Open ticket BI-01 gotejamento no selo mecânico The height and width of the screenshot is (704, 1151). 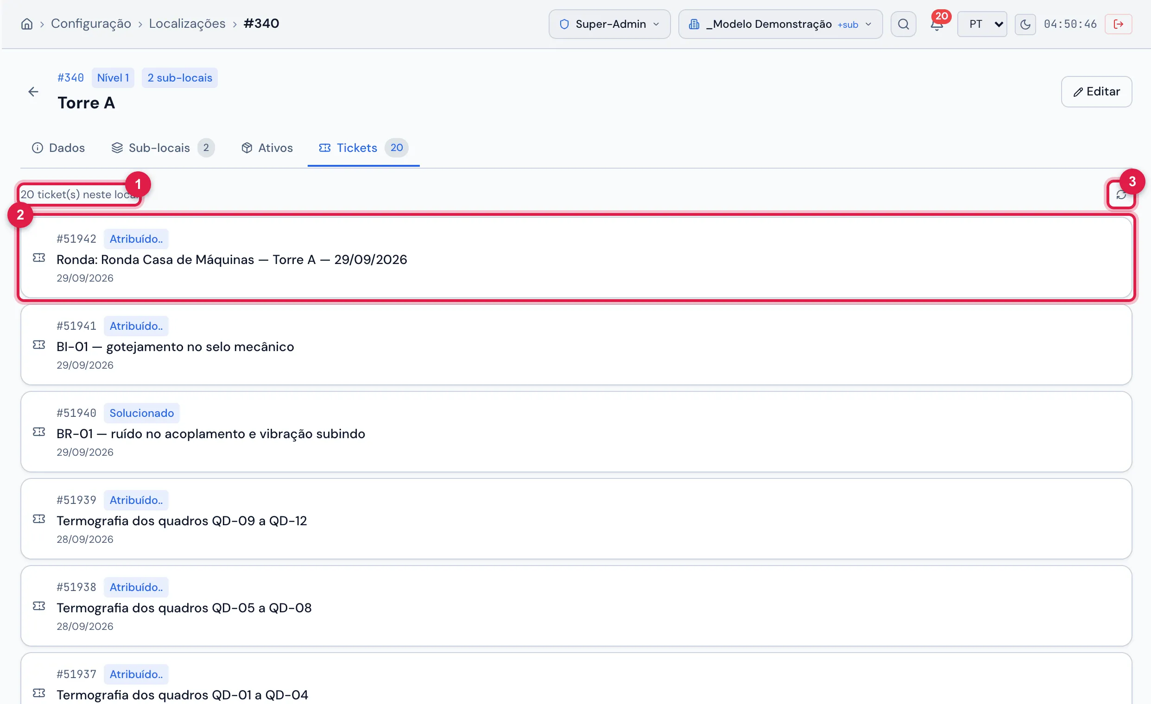576,345
